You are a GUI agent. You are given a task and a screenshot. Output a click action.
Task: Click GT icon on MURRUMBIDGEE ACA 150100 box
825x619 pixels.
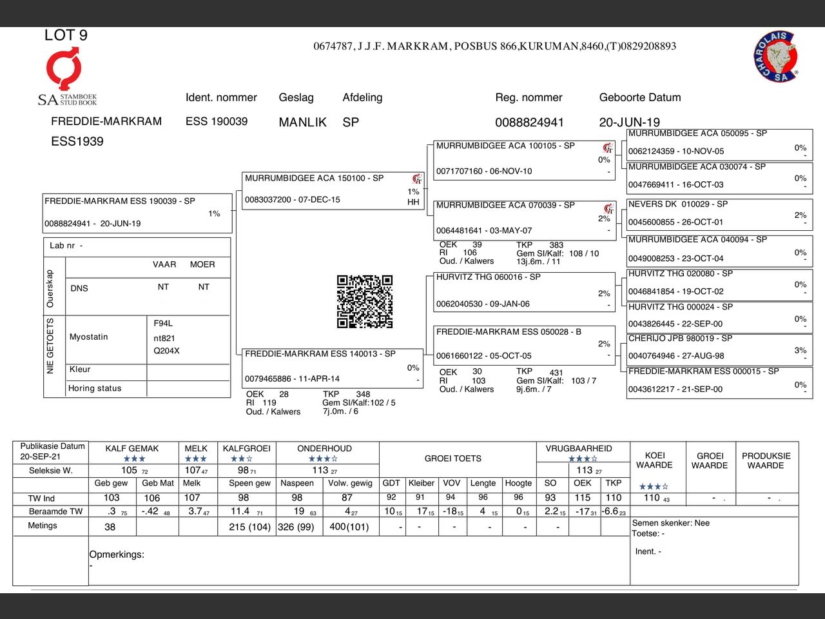click(x=417, y=179)
